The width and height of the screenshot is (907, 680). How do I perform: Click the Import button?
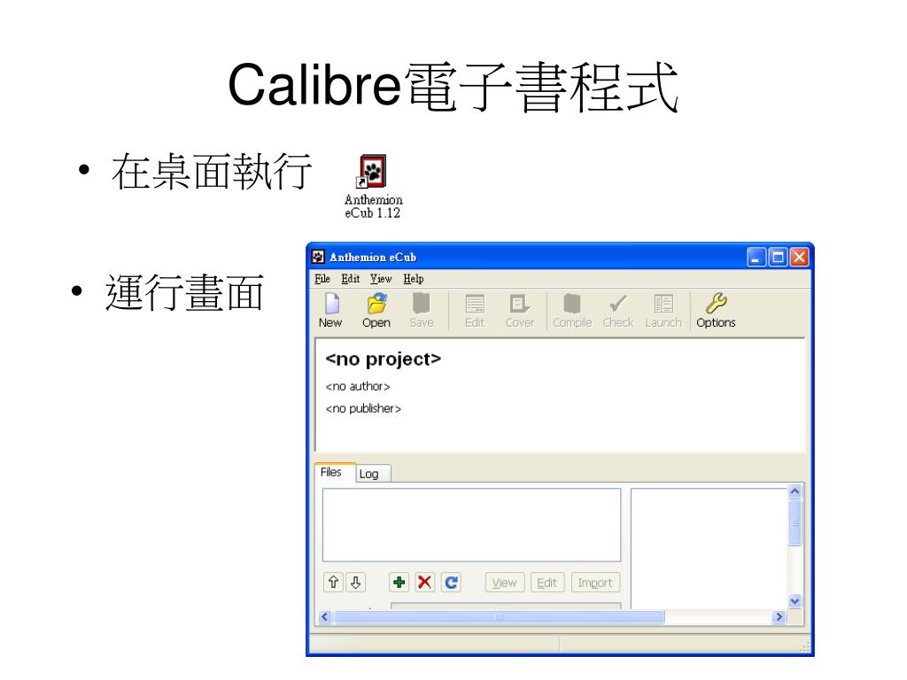point(595,583)
